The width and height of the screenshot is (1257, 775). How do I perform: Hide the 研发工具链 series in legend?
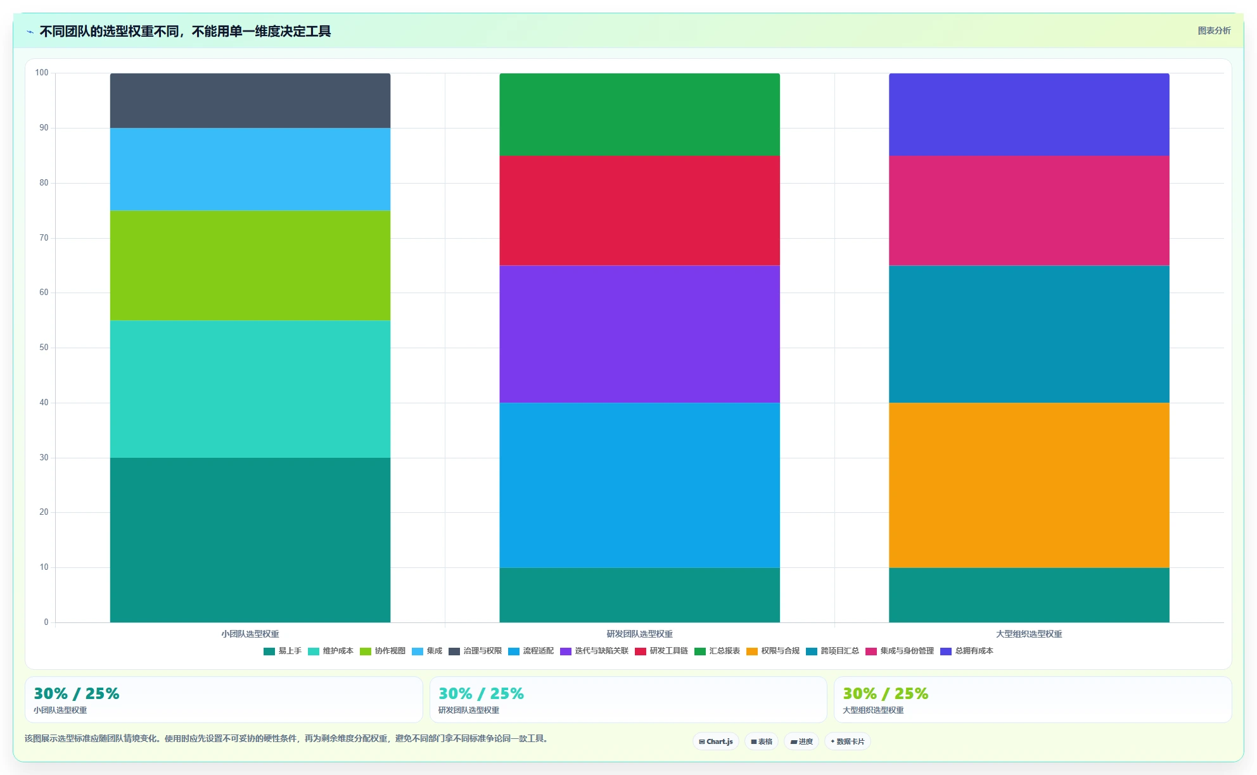coord(661,651)
